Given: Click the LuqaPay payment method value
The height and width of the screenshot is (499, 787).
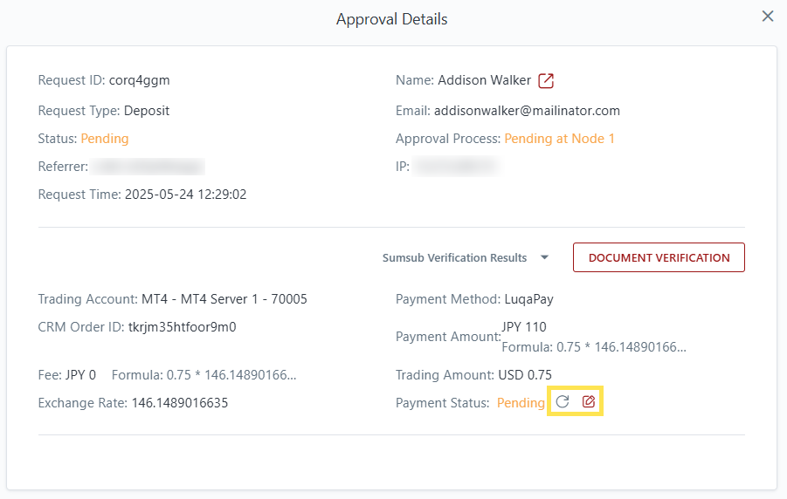Looking at the screenshot, I should pos(528,299).
